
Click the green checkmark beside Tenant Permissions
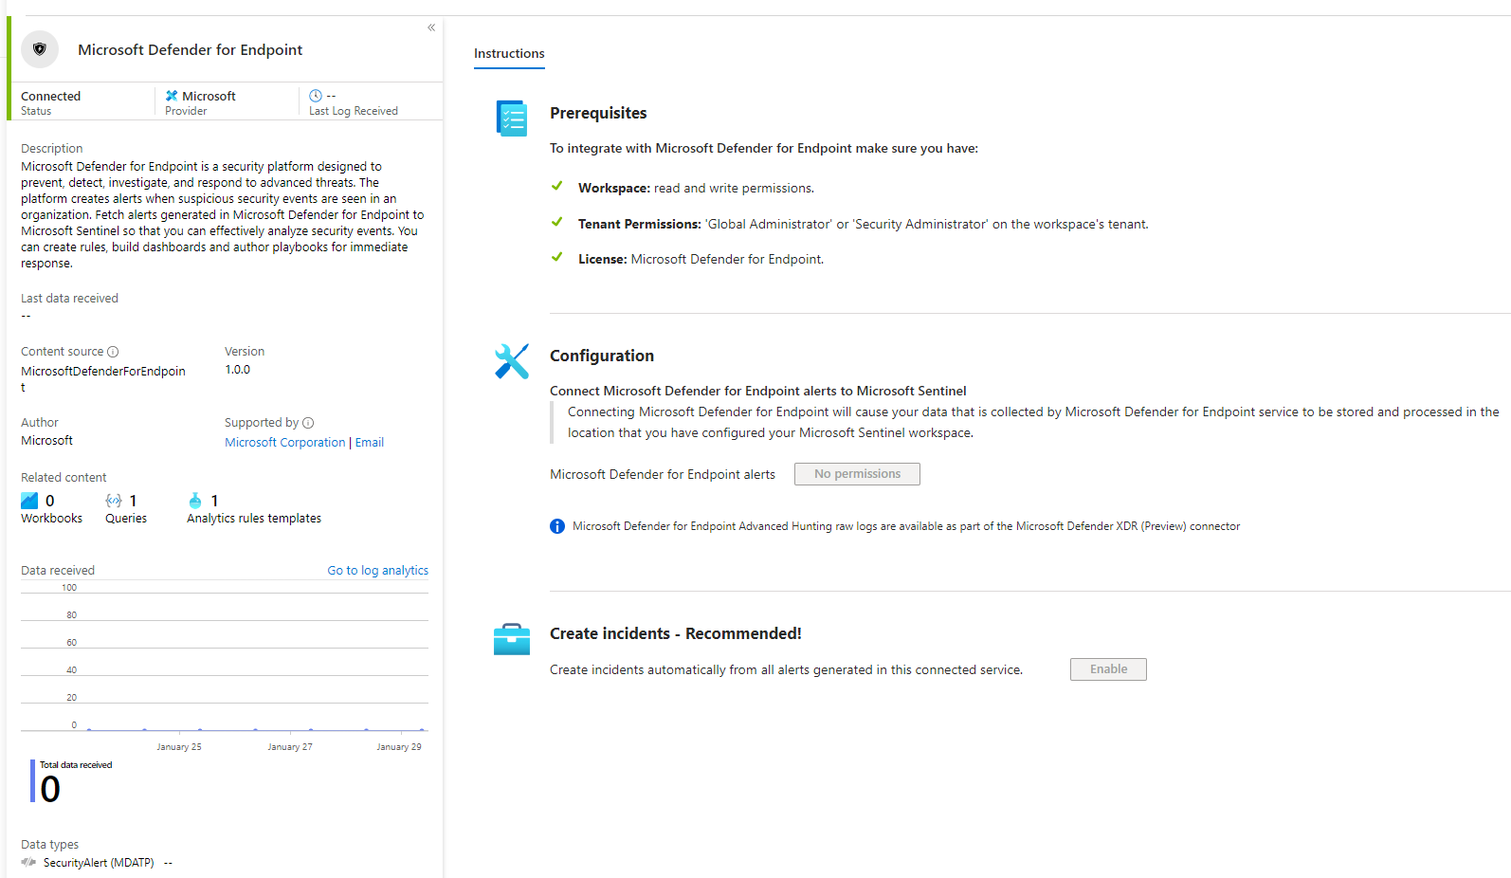coord(557,222)
